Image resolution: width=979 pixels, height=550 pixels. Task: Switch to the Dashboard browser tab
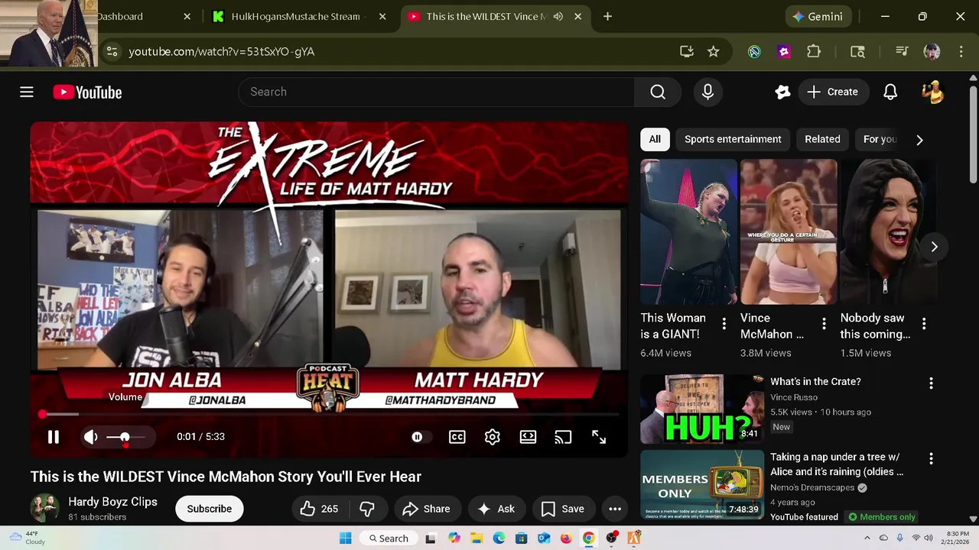click(120, 16)
